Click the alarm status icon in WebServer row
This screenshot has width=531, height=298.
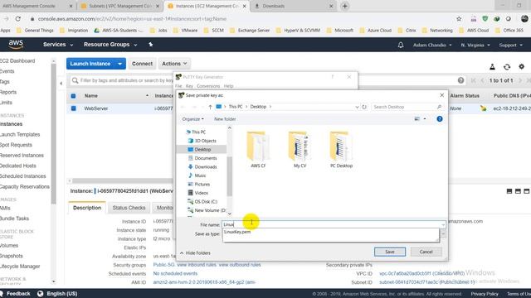pos(483,108)
